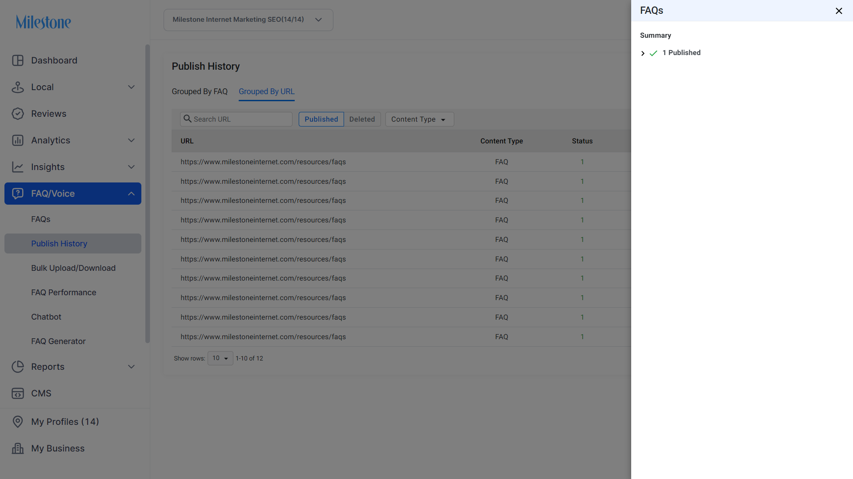The height and width of the screenshot is (479, 853).
Task: Open Chatbot submenu item
Action: 46,317
